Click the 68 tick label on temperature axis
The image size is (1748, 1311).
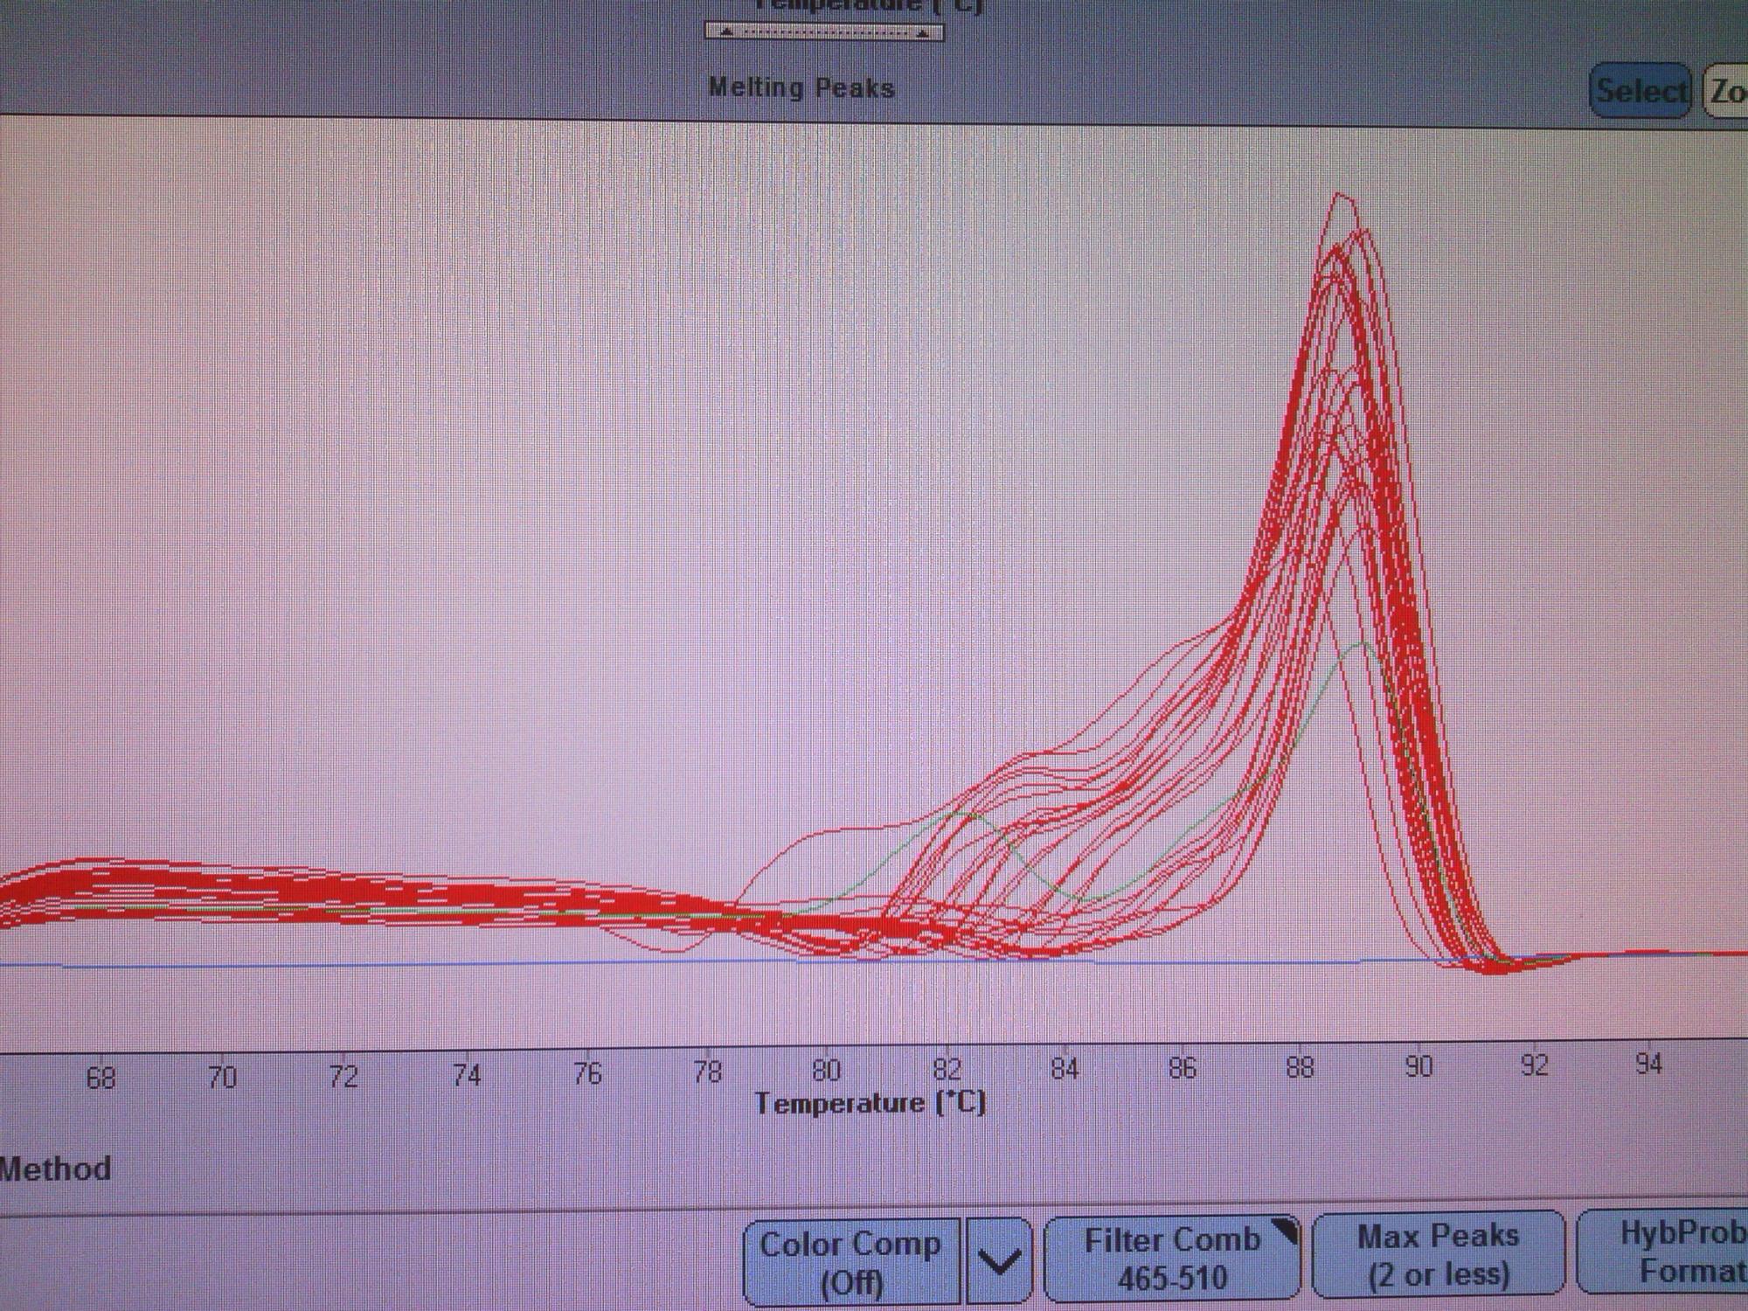coord(101,1079)
